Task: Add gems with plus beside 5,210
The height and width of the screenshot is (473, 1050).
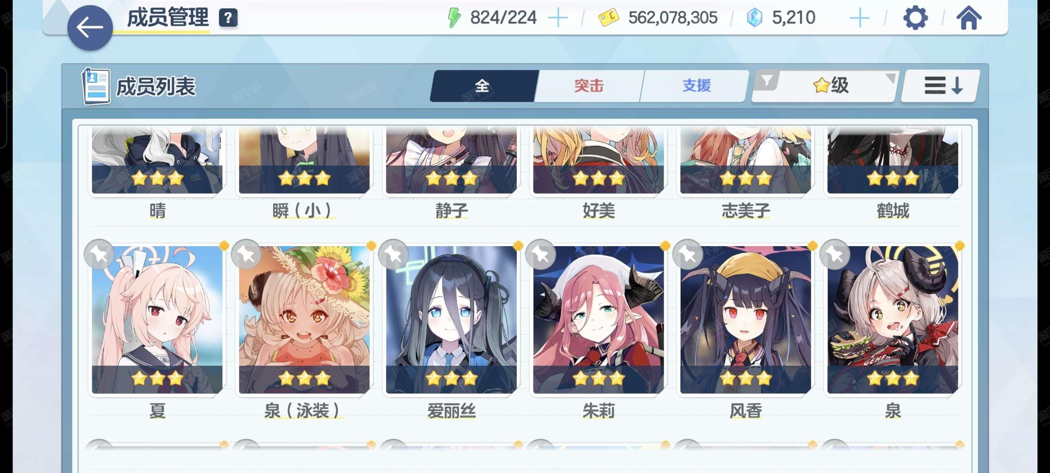Action: (859, 18)
